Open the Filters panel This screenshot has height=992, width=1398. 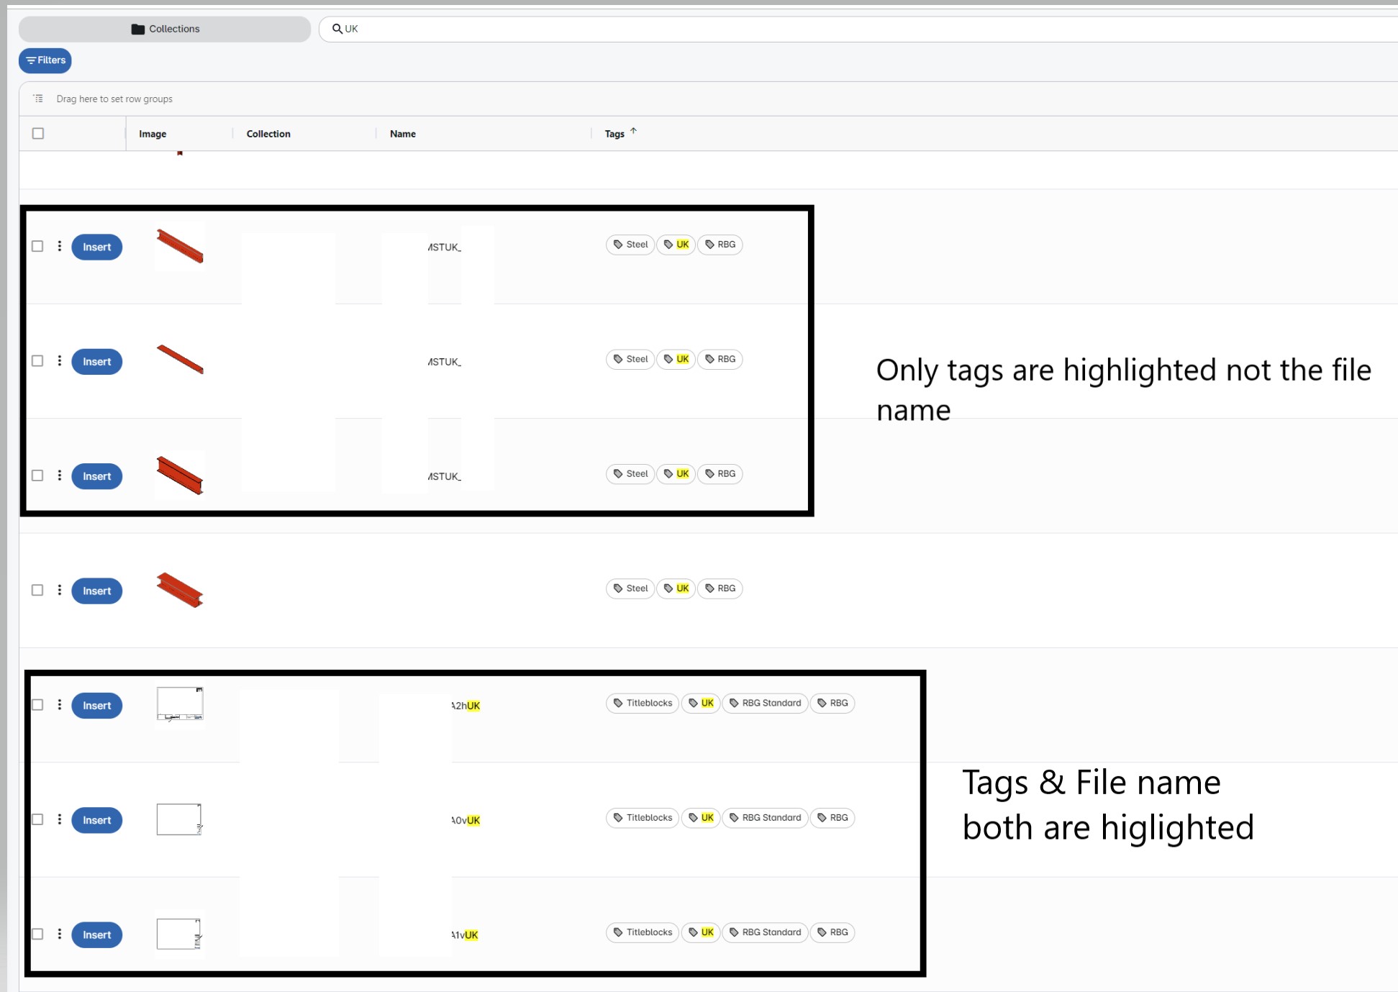tap(45, 60)
